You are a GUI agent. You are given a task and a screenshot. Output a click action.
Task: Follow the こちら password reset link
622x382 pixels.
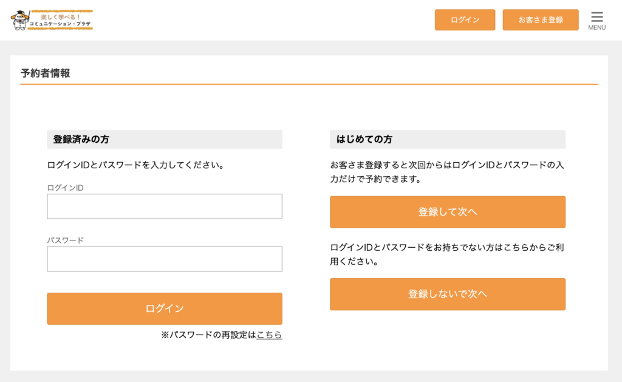269,335
